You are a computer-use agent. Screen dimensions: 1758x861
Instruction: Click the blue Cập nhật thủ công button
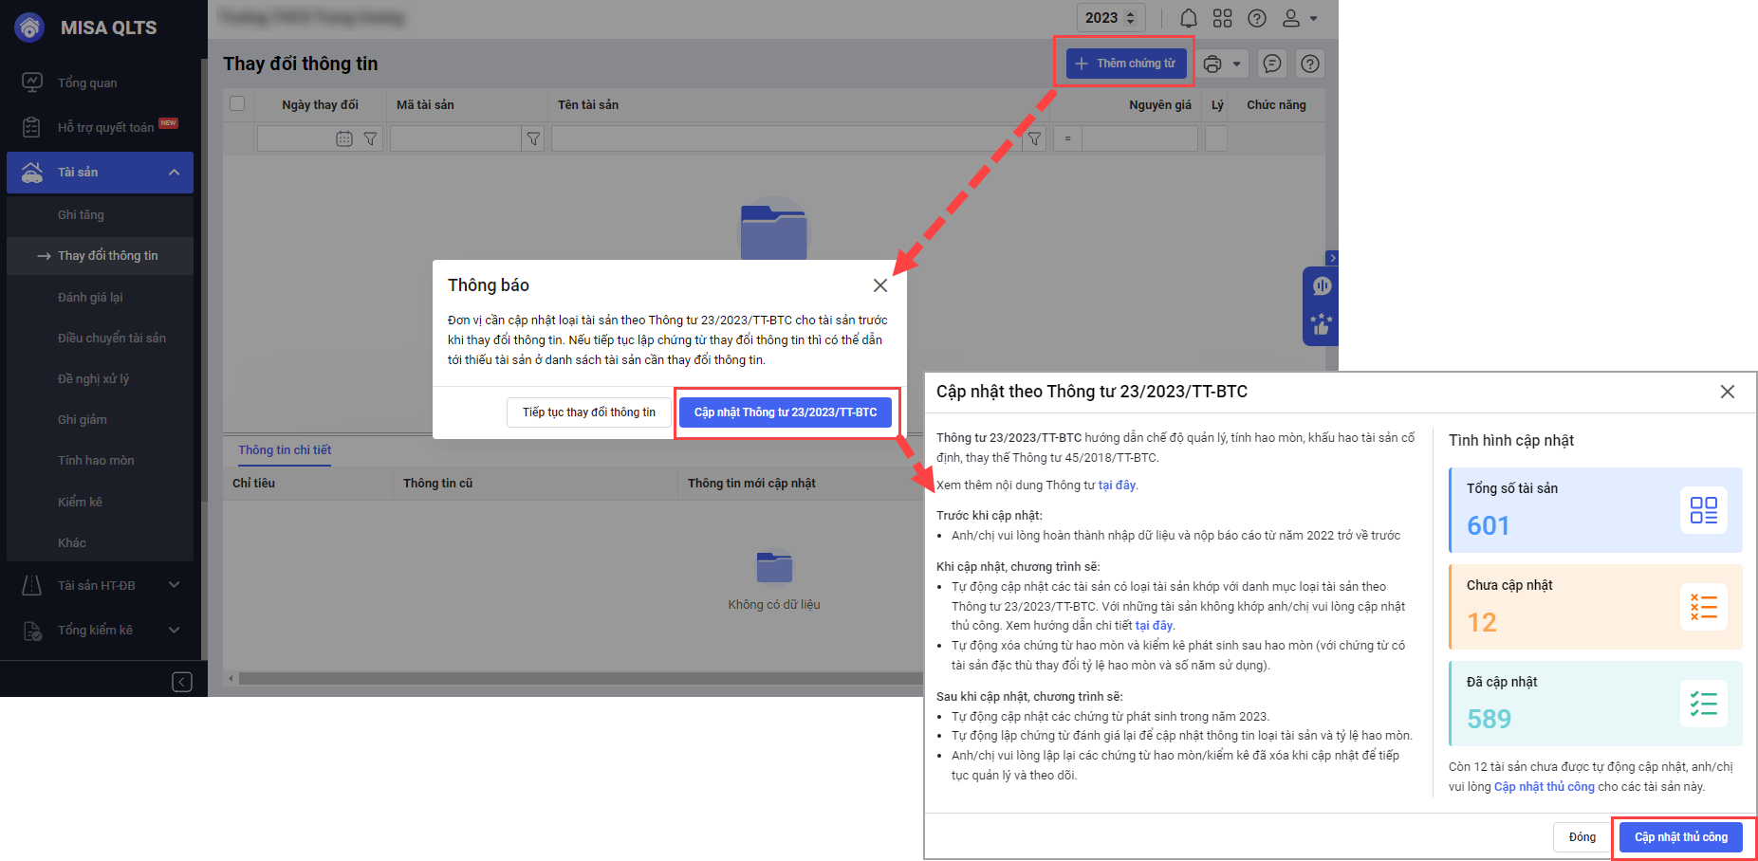(x=1681, y=837)
